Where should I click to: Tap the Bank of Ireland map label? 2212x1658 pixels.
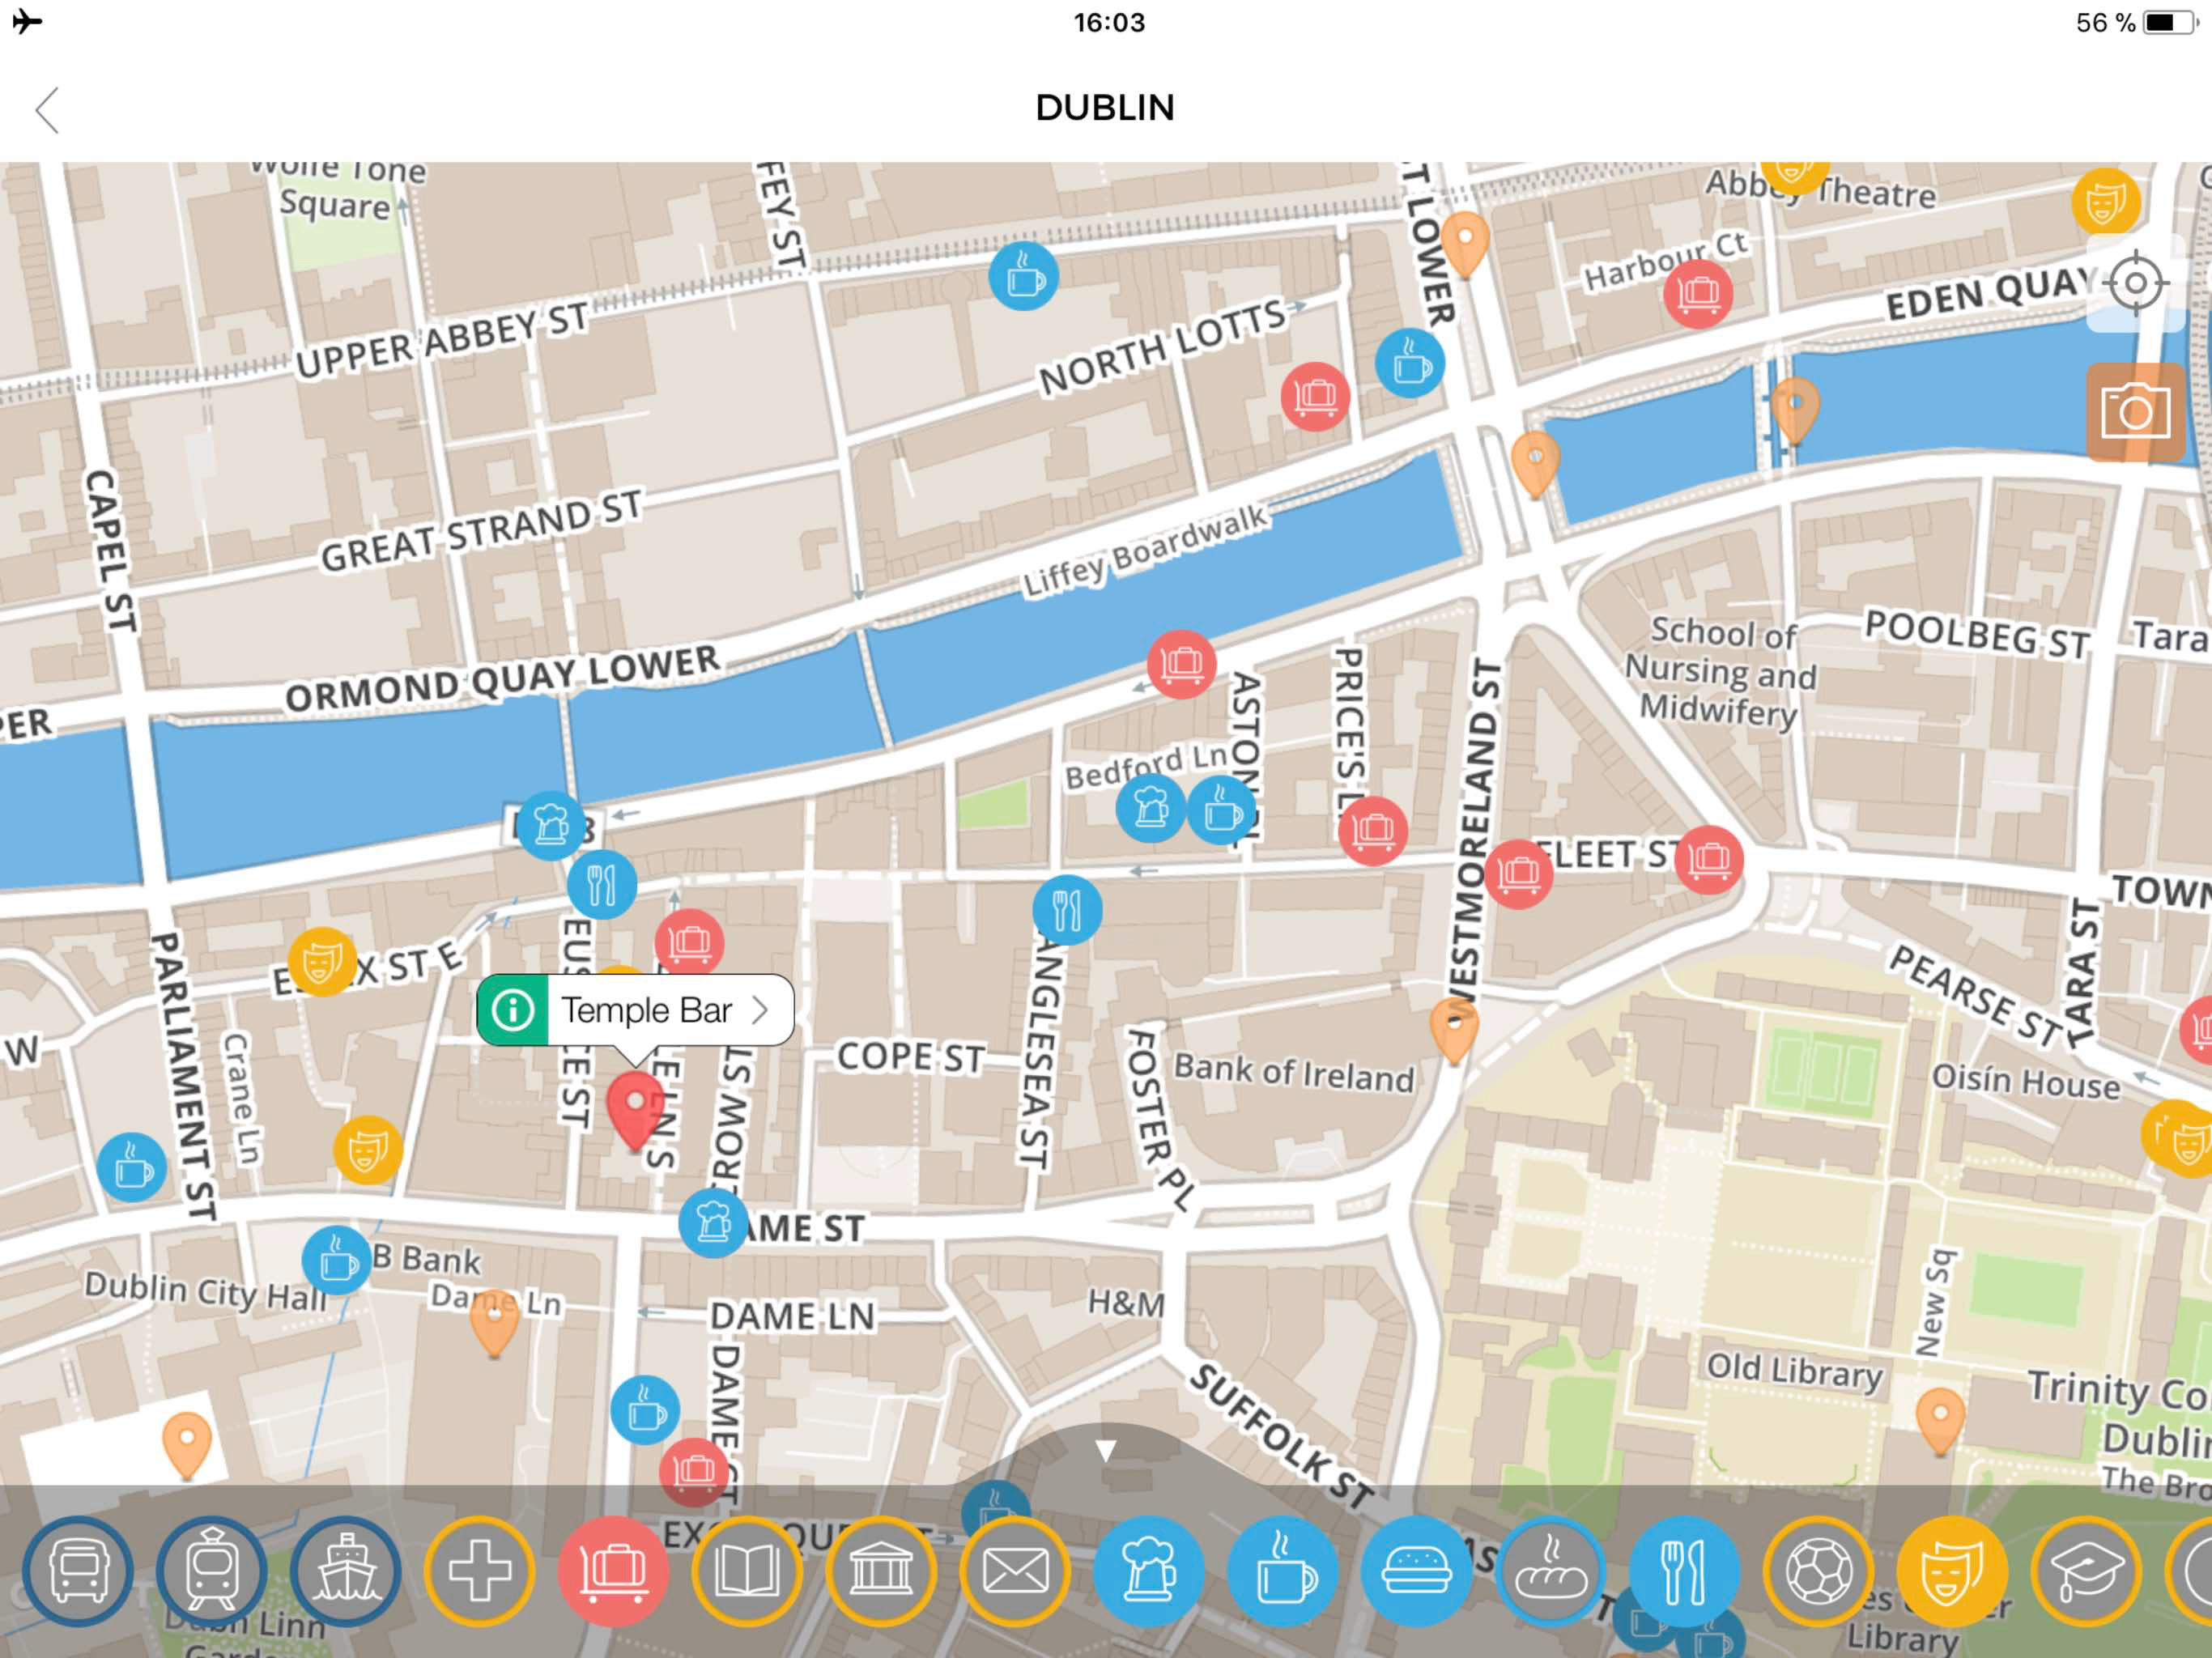[x=1294, y=1073]
